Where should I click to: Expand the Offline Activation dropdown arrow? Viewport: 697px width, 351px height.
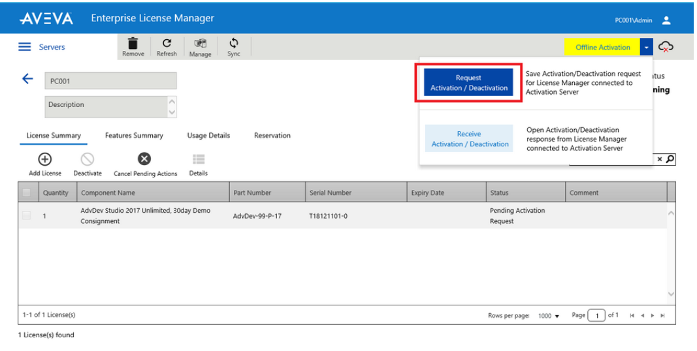646,47
